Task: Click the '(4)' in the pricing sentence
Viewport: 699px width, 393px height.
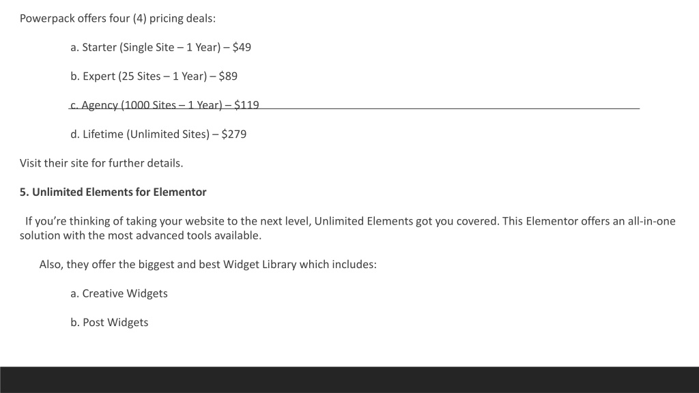Action: tap(139, 18)
